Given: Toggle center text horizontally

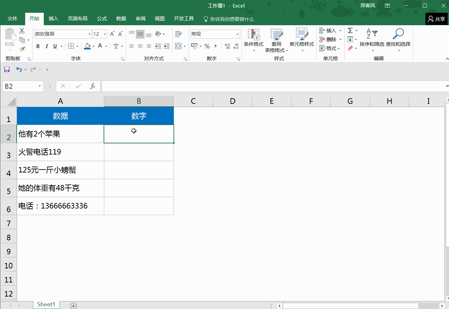Looking at the screenshot, I should pos(140,46).
